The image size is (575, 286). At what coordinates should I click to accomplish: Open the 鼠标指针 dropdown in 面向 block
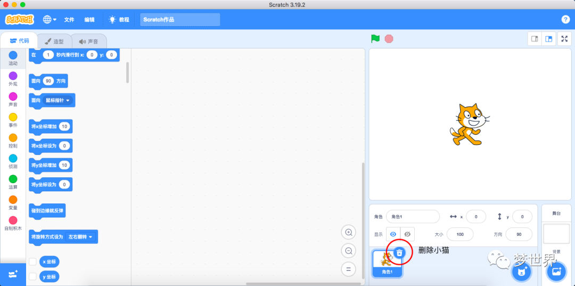point(57,100)
